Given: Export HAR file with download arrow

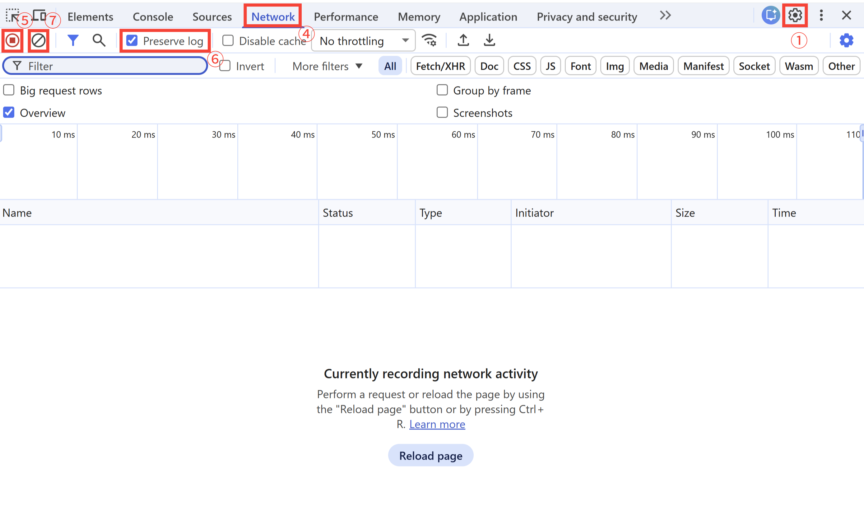Looking at the screenshot, I should 490,40.
